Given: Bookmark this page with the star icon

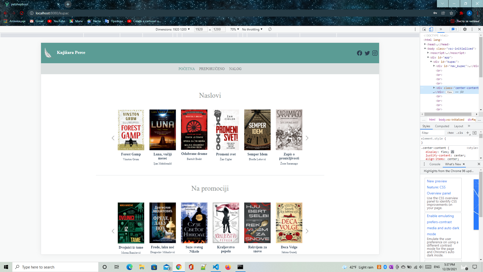Looking at the screenshot, I should [x=451, y=13].
